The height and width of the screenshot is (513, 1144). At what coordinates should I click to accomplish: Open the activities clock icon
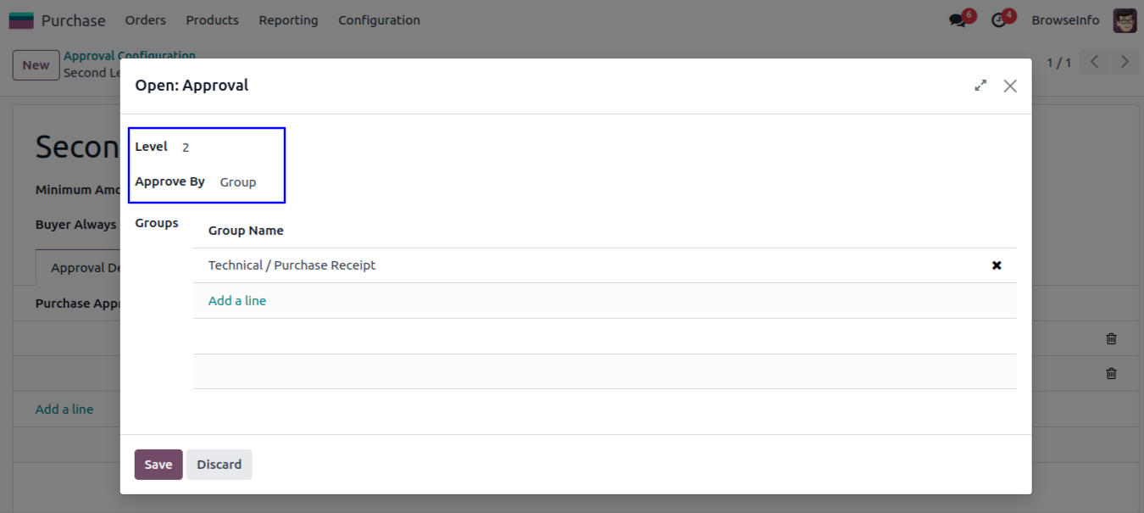click(x=999, y=20)
